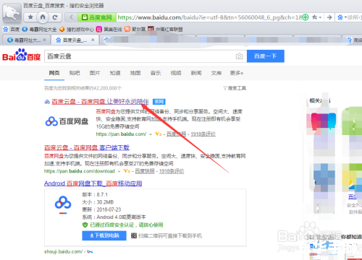Select the 知道 search tab
362x260 pixels.
click(115, 73)
